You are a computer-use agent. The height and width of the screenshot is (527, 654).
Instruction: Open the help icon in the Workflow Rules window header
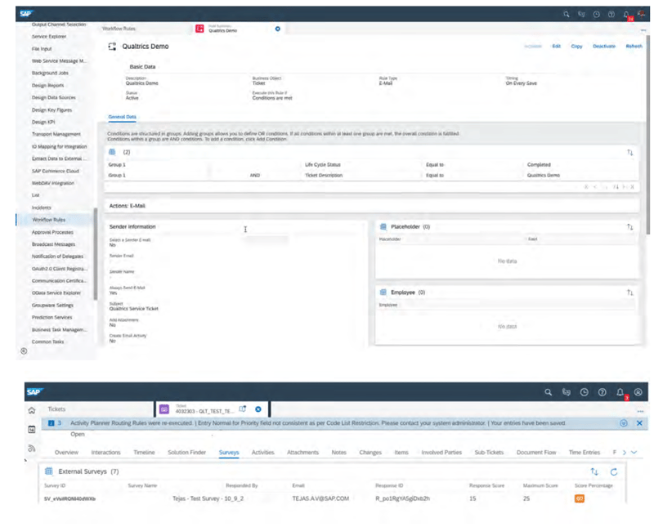(x=611, y=14)
